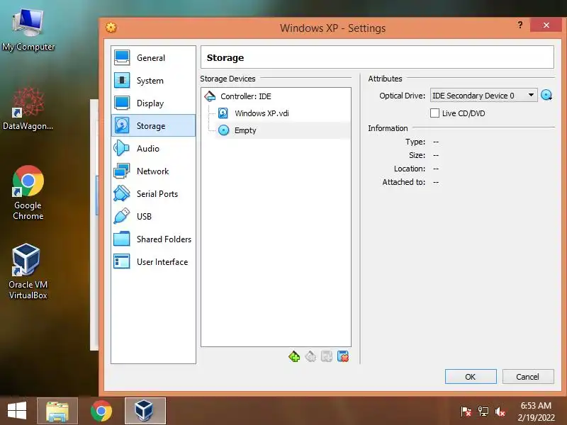Open the USB settings page

pyautogui.click(x=153, y=217)
